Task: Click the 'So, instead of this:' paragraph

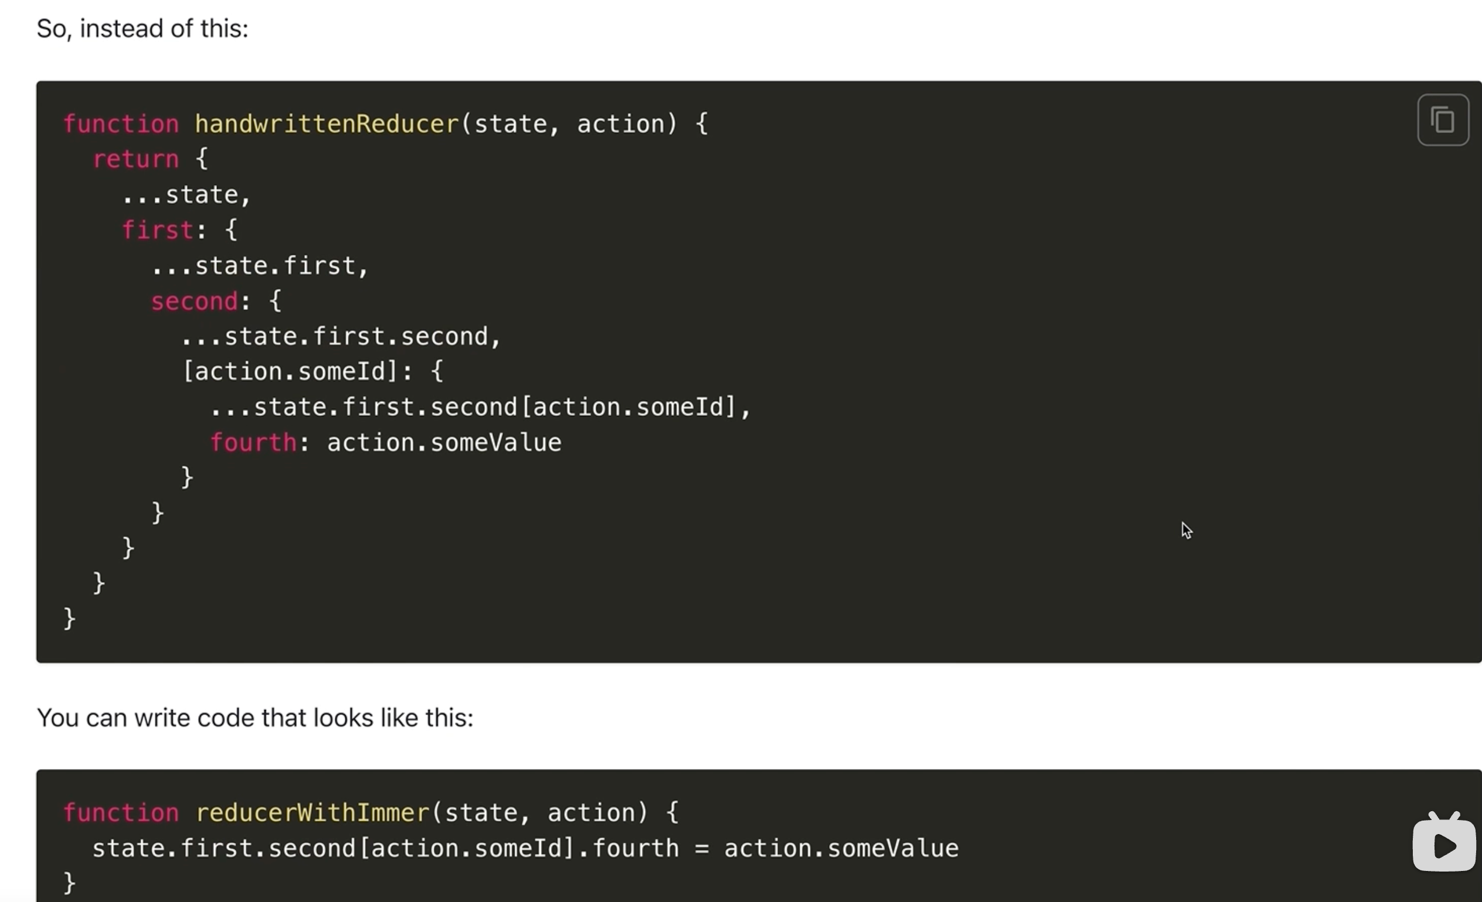Action: [x=142, y=28]
